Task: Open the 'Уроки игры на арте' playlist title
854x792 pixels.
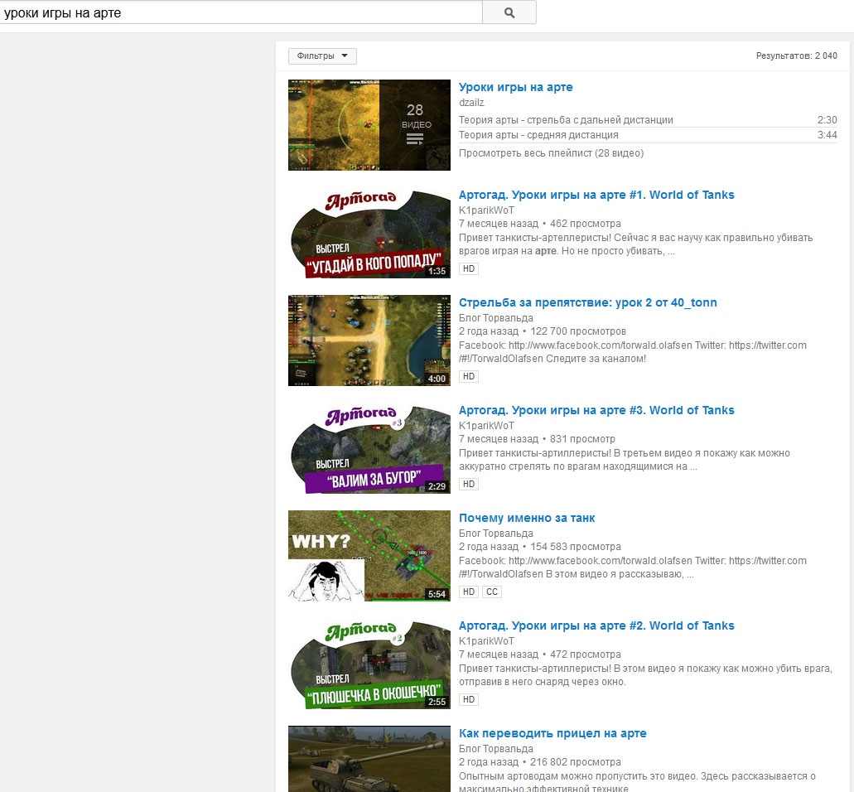Action: pos(515,87)
